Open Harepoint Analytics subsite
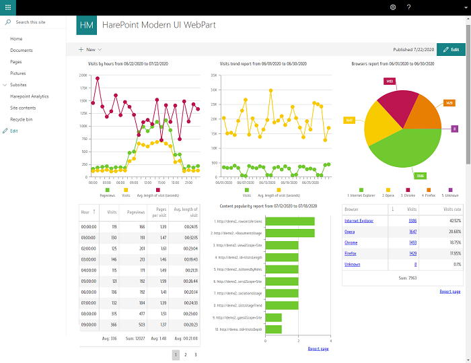 coord(30,96)
